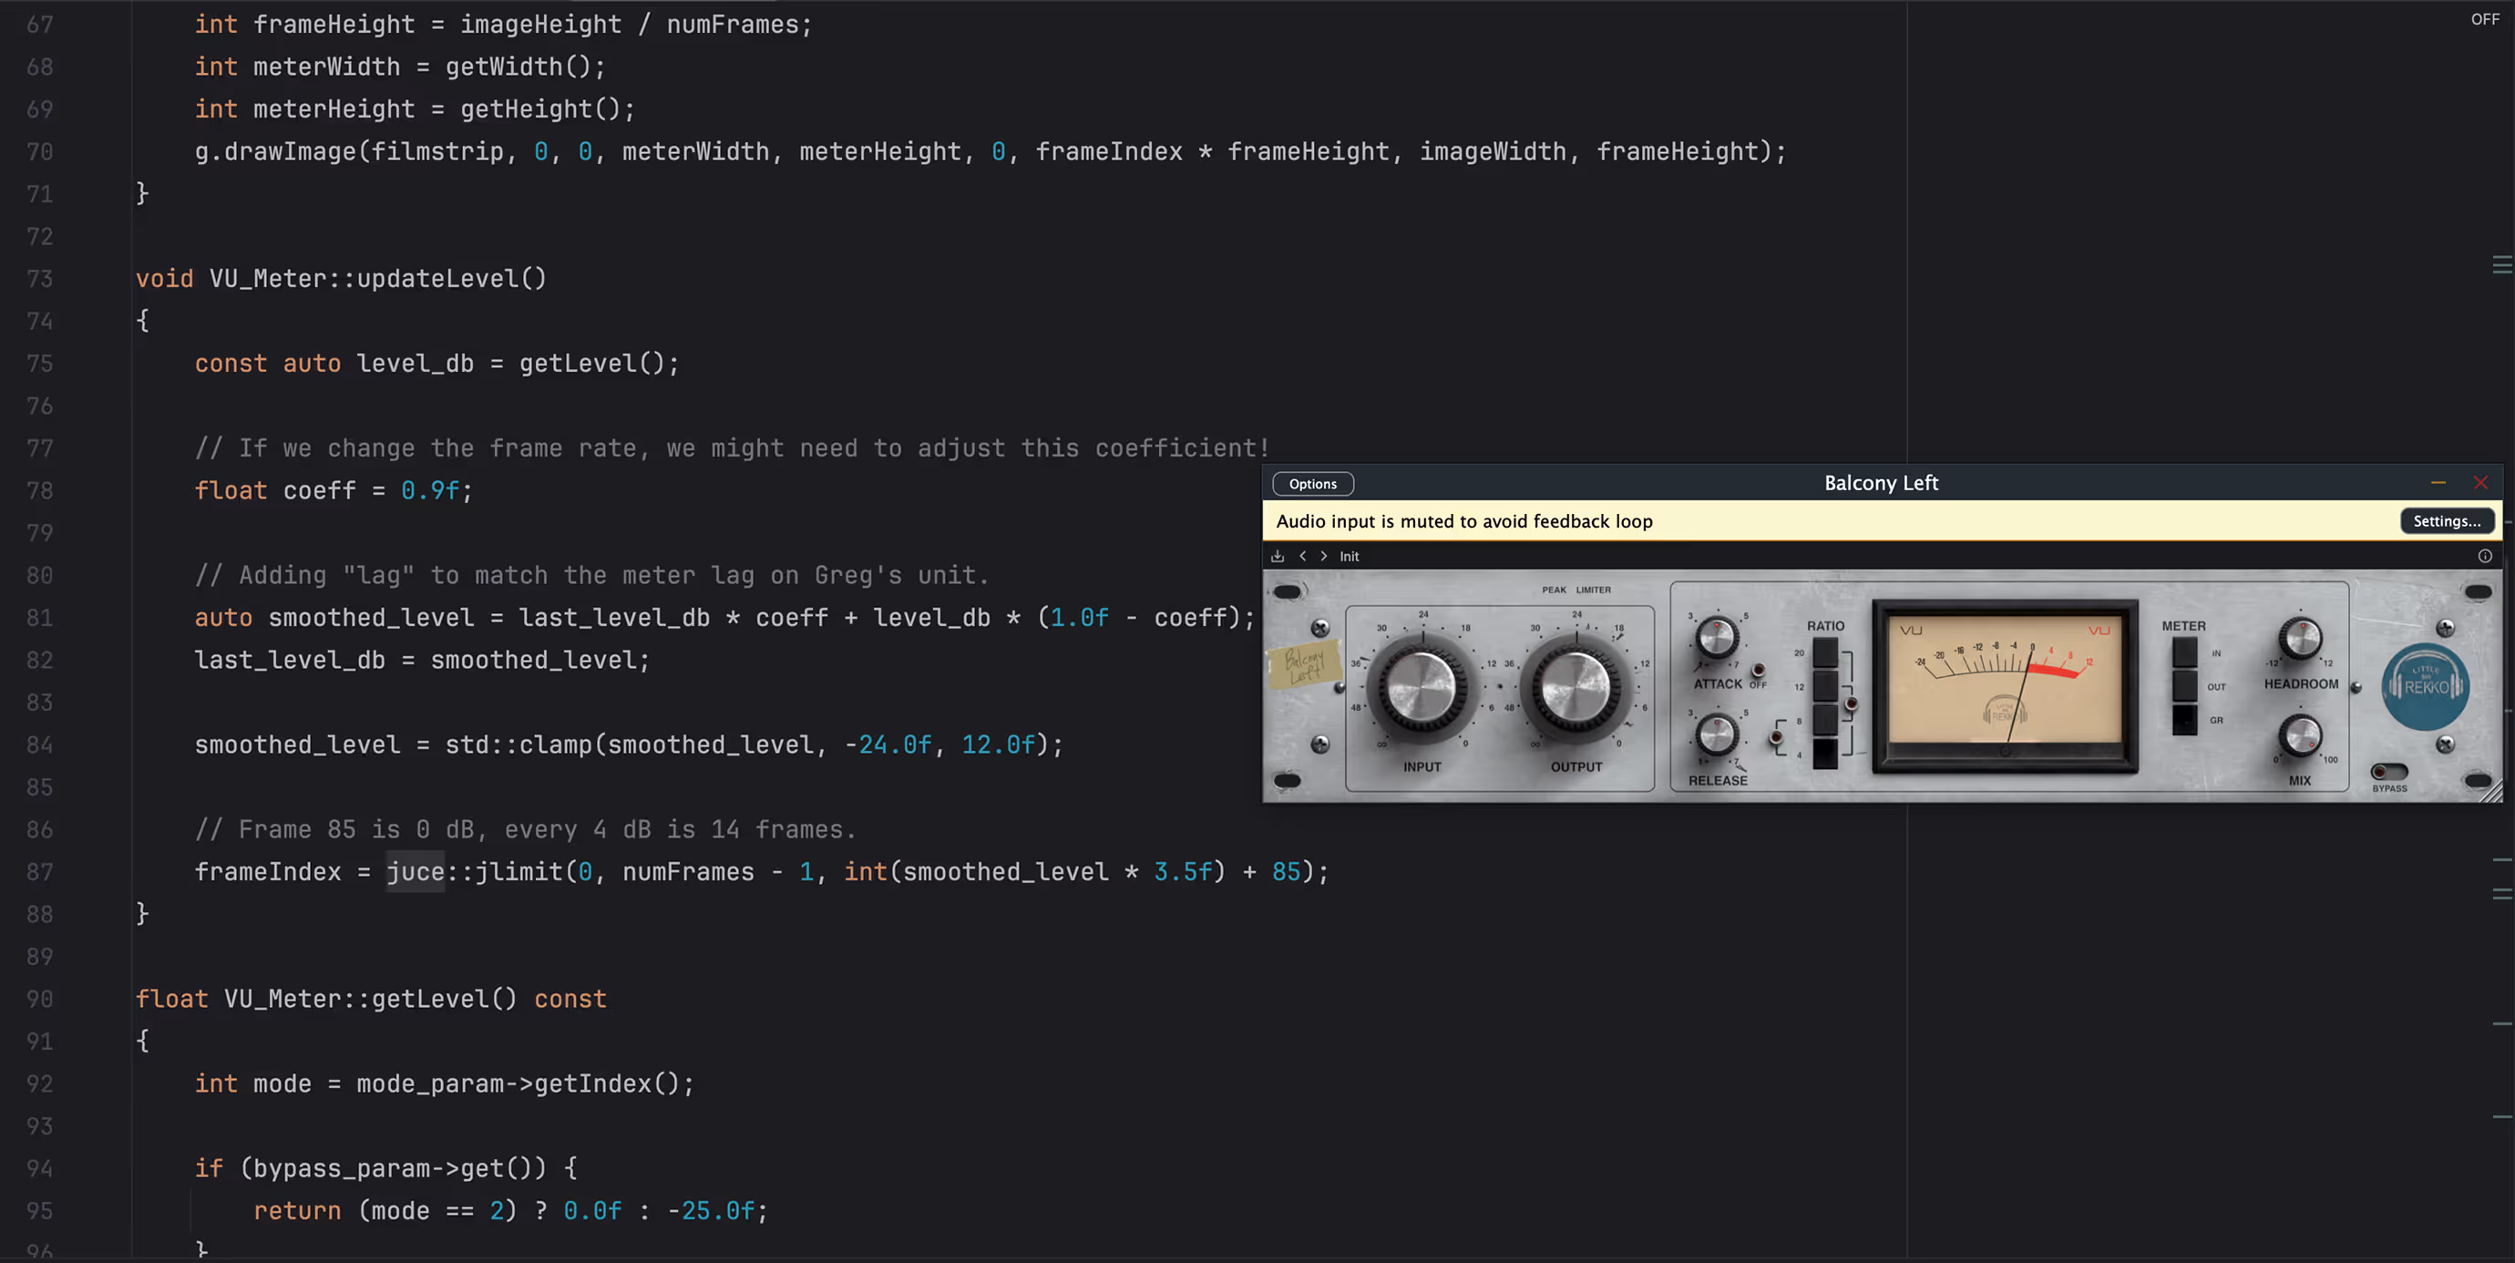This screenshot has width=2515, height=1263.
Task: Select the IN meter mode button
Action: [x=2185, y=653]
